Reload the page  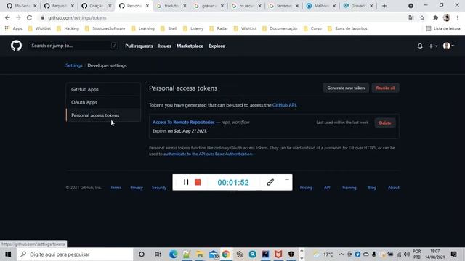(x=29, y=17)
